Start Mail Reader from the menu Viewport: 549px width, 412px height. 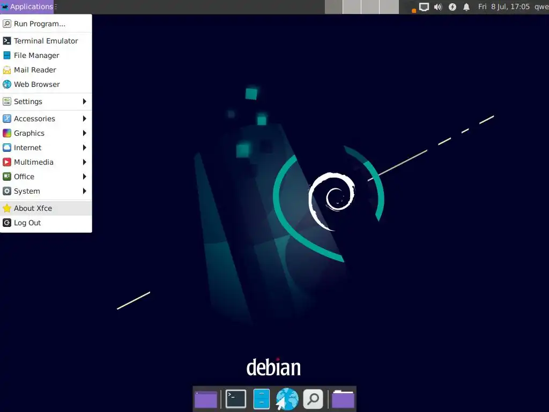click(46, 70)
